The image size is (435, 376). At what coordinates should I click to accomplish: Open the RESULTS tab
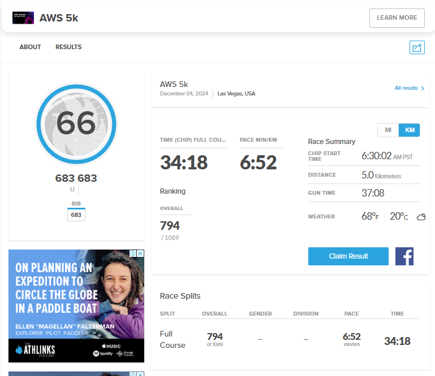68,47
